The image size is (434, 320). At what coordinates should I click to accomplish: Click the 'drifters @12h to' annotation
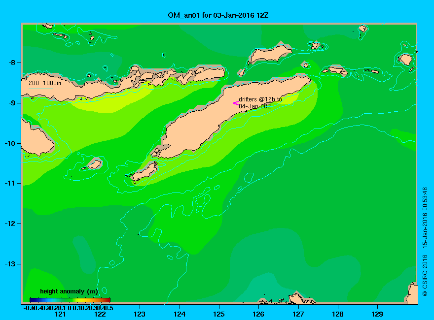click(x=260, y=99)
